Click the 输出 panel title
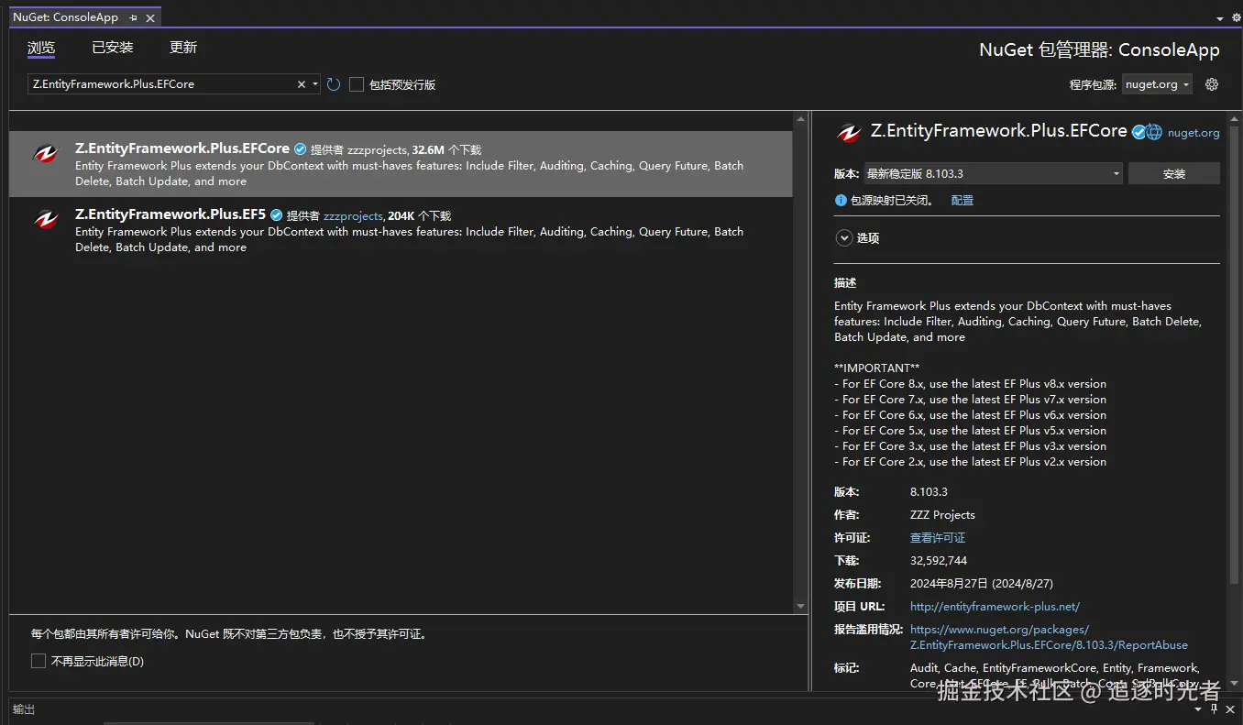 [25, 709]
